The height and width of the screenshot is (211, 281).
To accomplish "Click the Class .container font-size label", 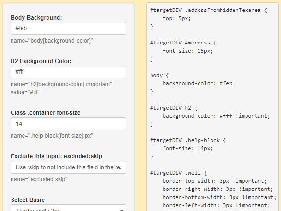I will 46,113.
